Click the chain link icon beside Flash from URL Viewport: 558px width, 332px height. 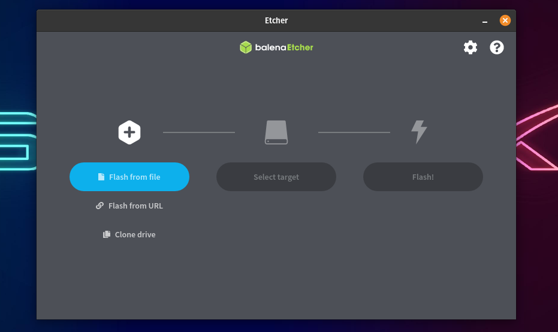click(99, 206)
